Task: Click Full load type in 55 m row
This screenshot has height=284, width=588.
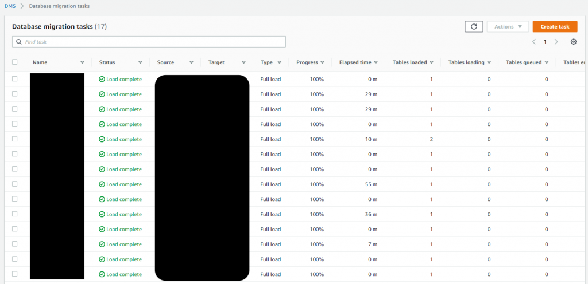Action: coord(270,184)
